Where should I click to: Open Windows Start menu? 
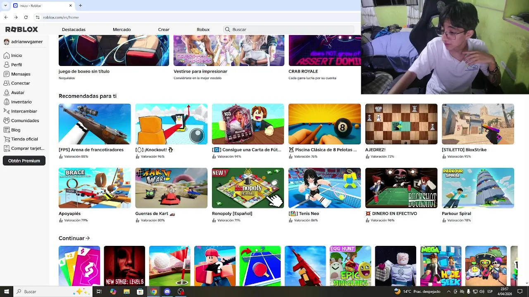click(x=7, y=291)
